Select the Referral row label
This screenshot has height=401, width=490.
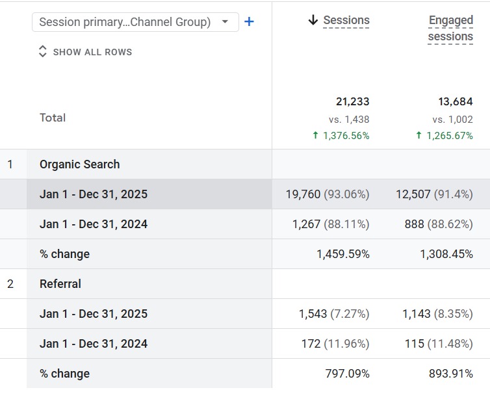tap(60, 284)
